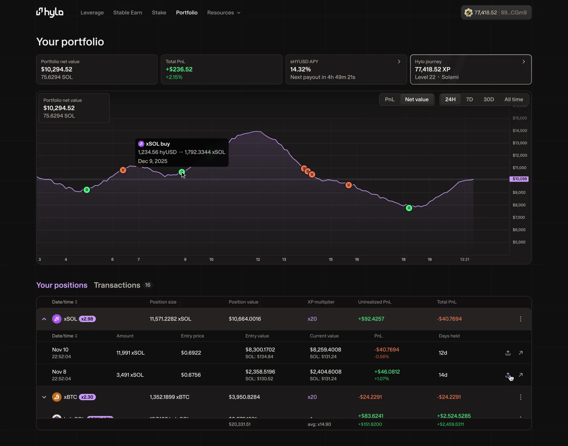Switch chart to Net value view

[x=417, y=99]
